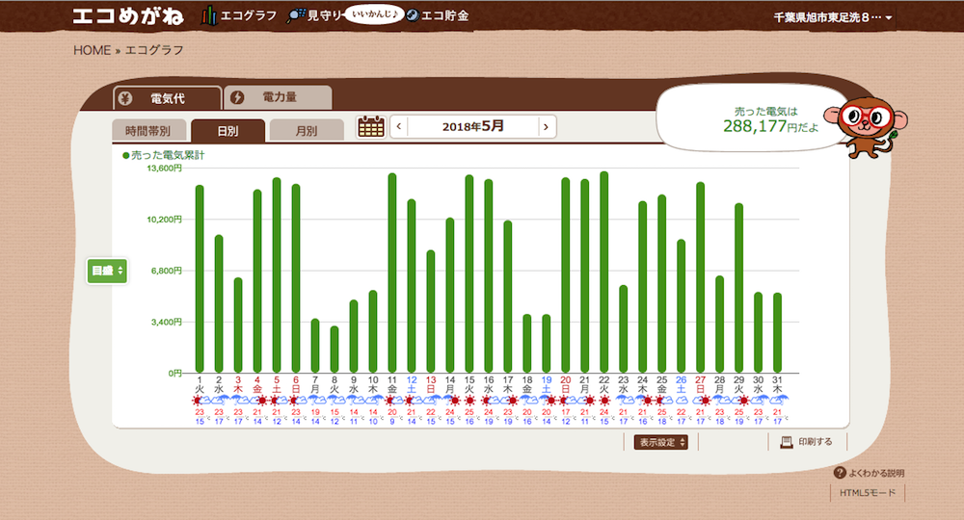This screenshot has width=964, height=520.
Task: Click the 288,177 sold amount text
Action: pyautogui.click(x=755, y=126)
